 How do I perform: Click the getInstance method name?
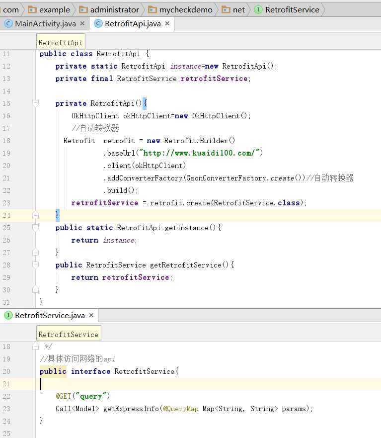(x=186, y=228)
